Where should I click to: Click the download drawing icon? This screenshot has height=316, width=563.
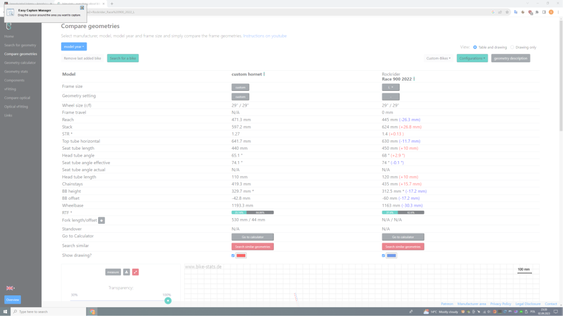[x=127, y=272]
